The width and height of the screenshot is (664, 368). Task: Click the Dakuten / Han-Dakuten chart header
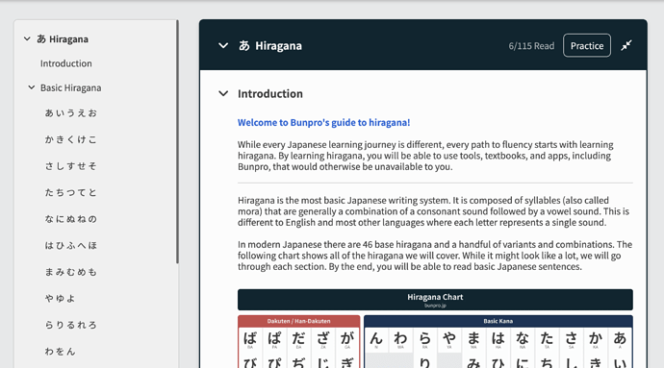298,321
